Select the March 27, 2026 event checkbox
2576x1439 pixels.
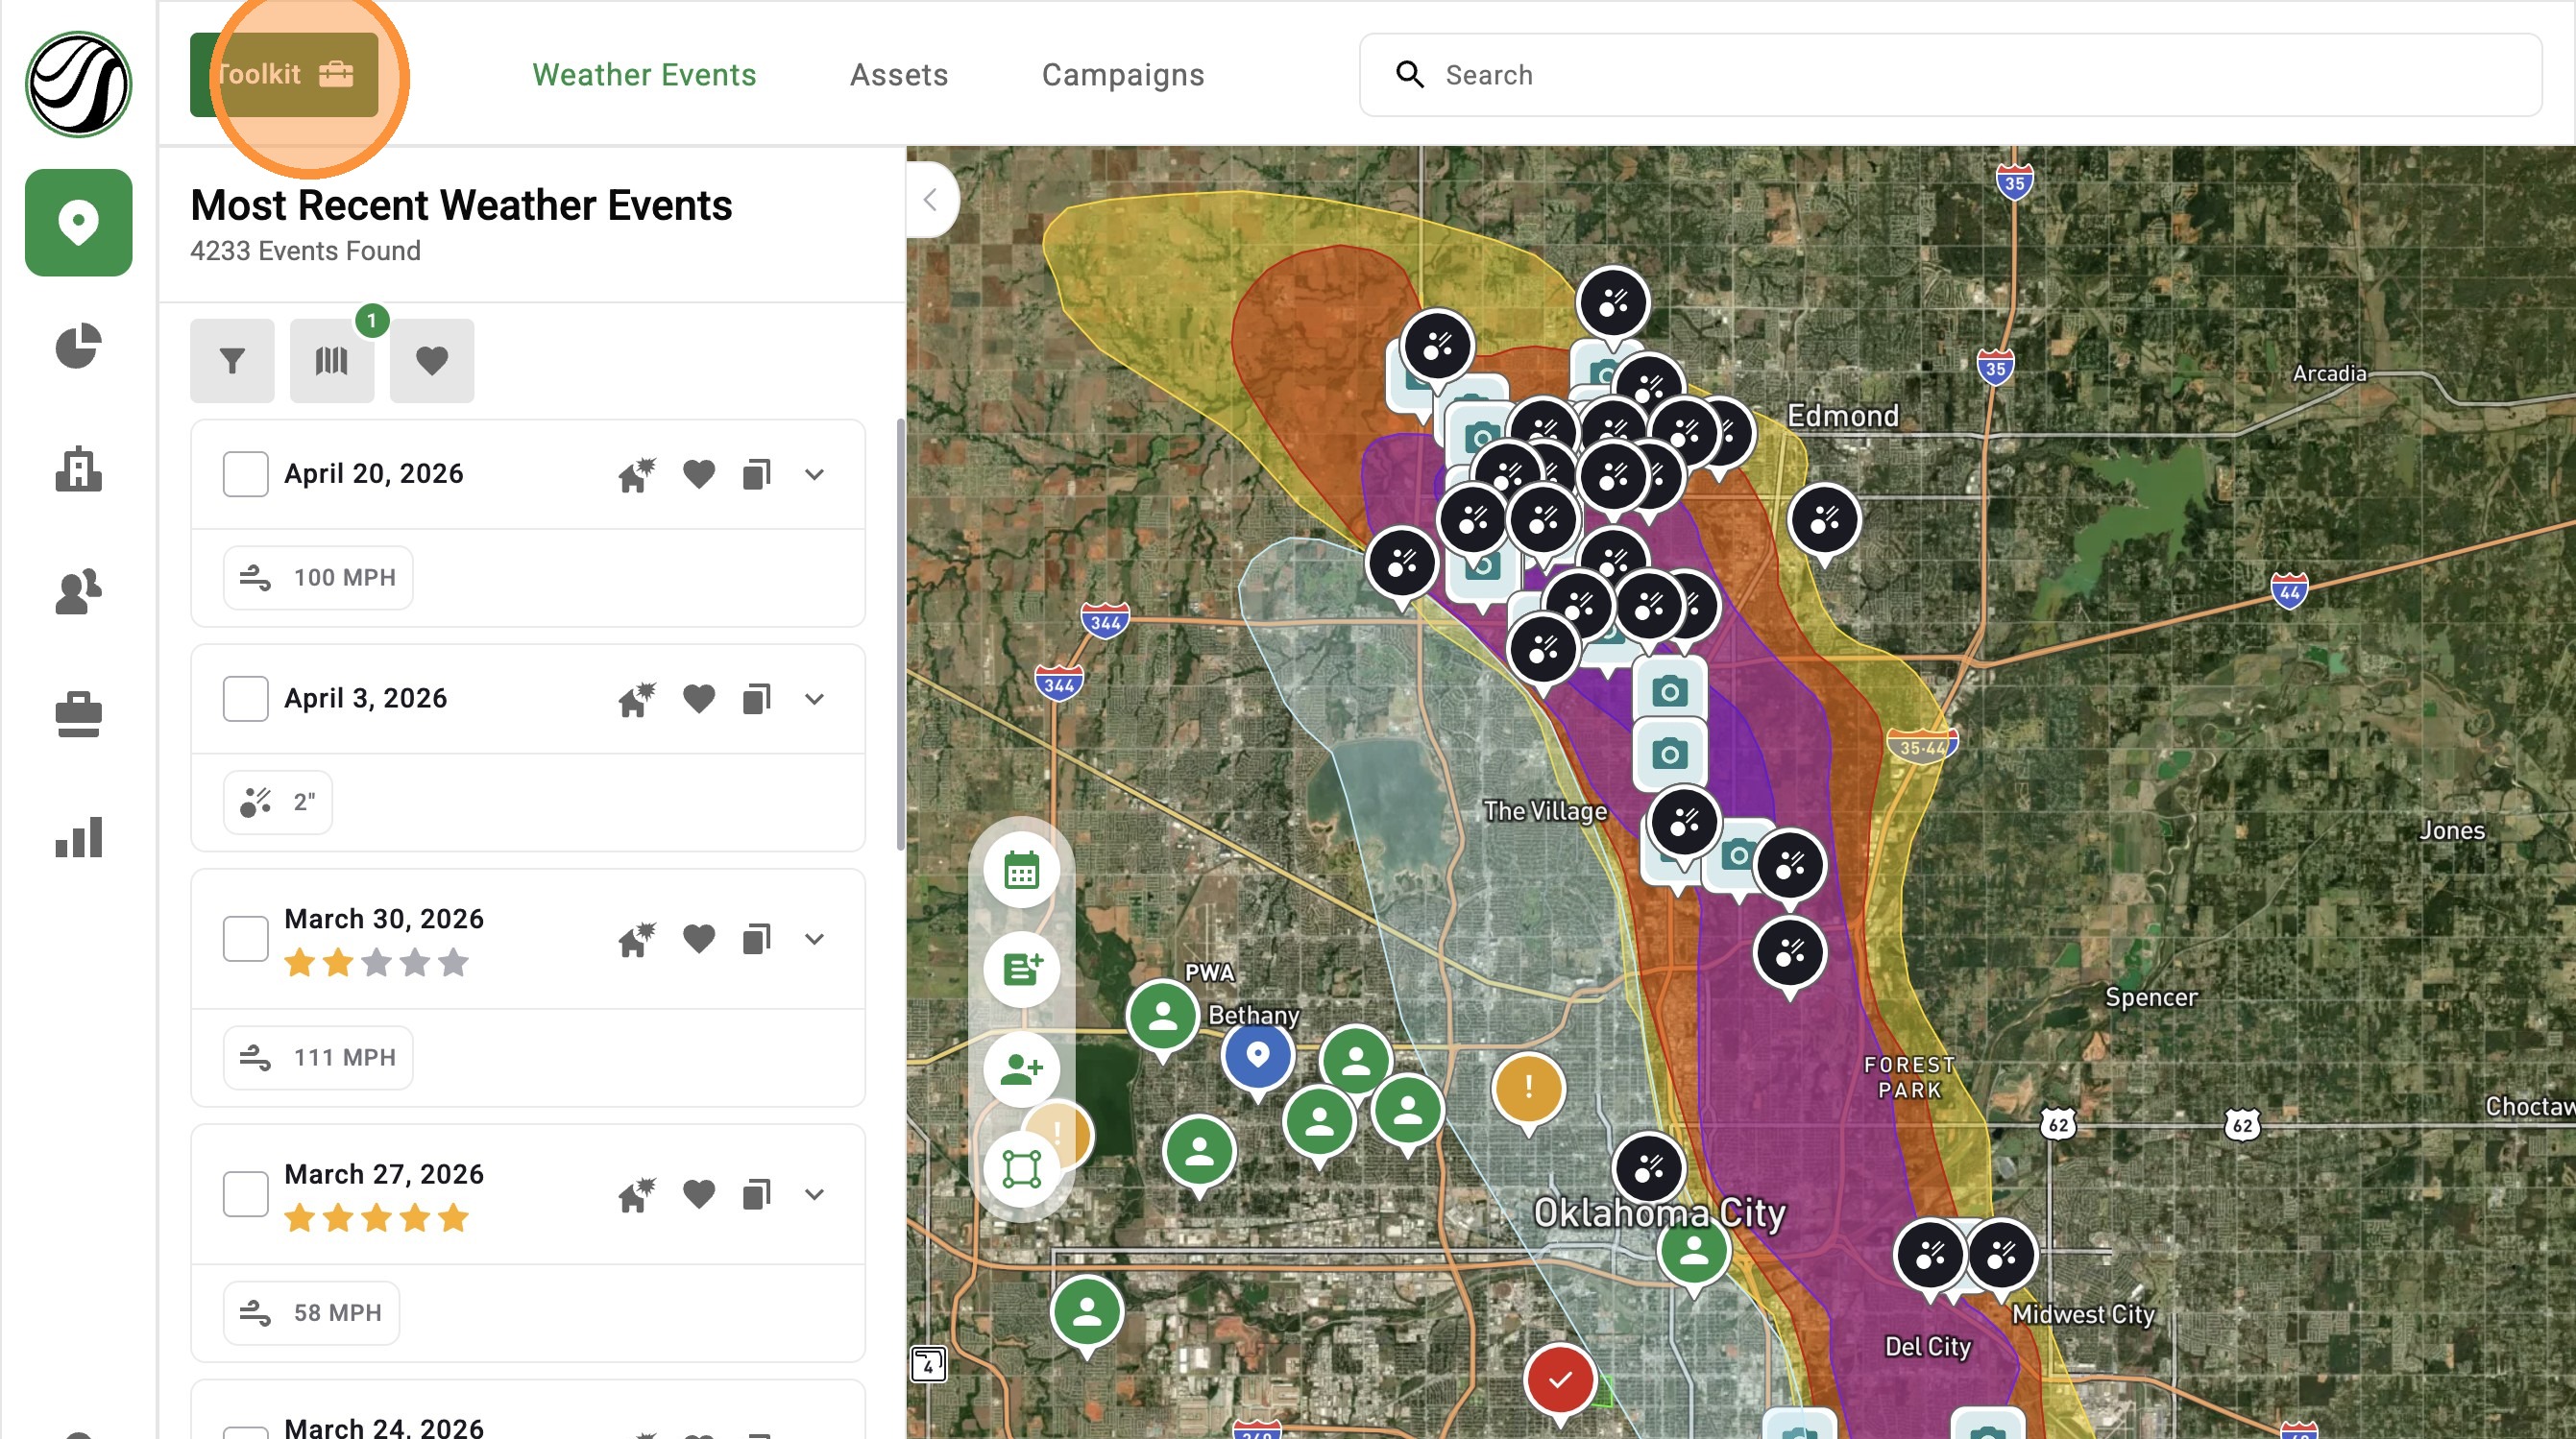(x=245, y=1193)
